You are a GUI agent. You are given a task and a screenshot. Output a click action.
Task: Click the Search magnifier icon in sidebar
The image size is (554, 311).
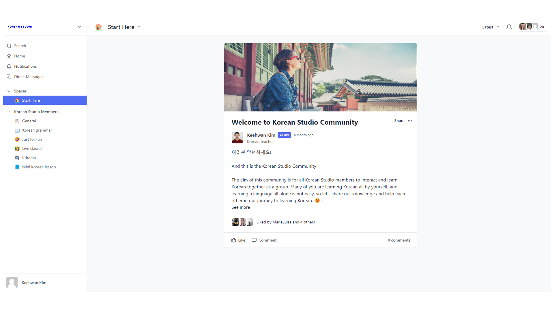click(x=9, y=46)
